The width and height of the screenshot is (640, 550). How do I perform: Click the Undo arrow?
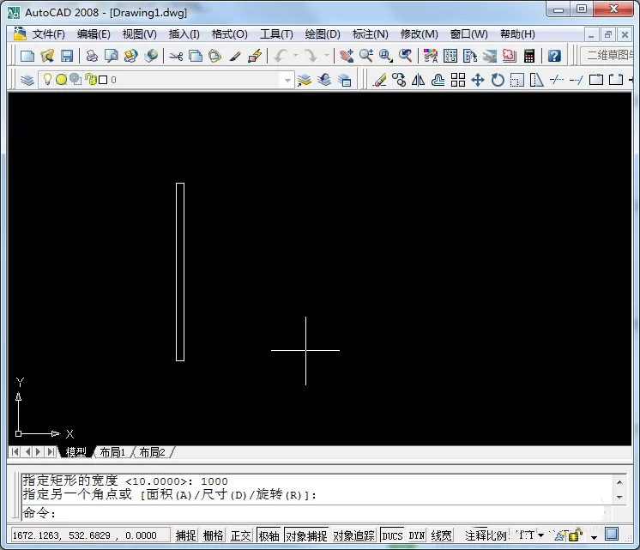pyautogui.click(x=281, y=56)
